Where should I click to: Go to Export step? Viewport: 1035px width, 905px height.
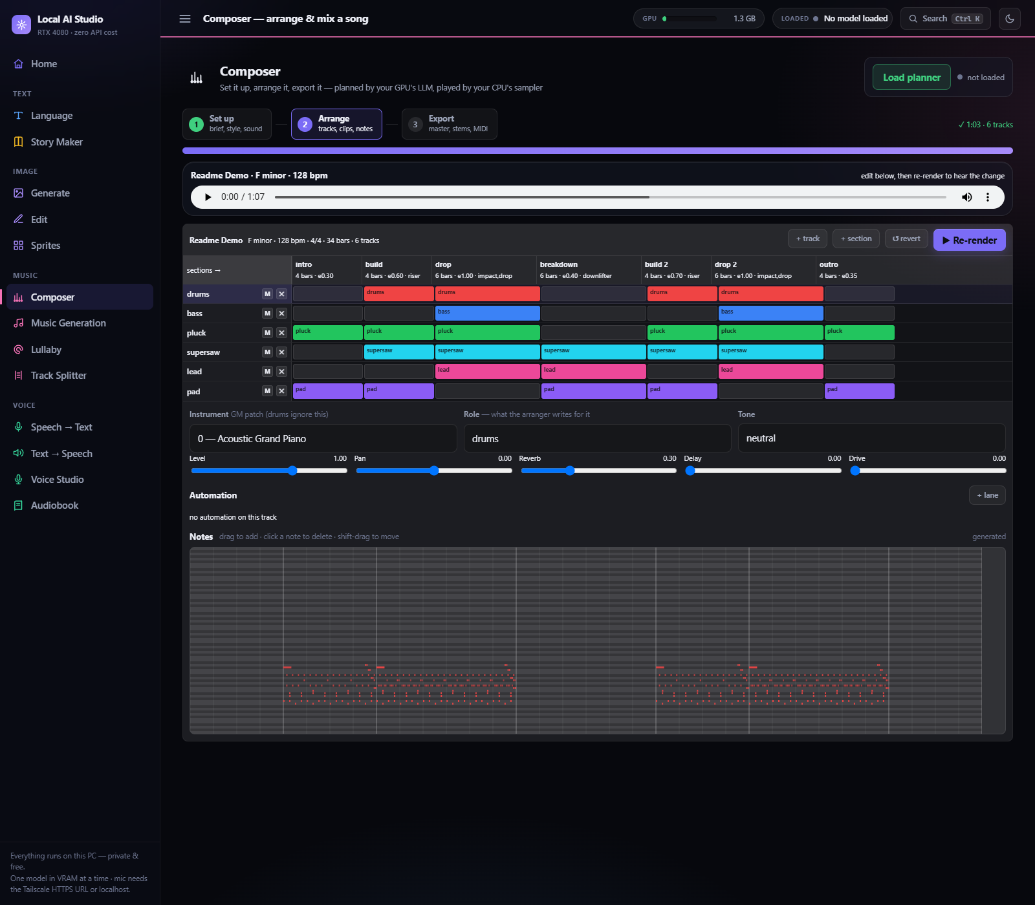point(450,124)
